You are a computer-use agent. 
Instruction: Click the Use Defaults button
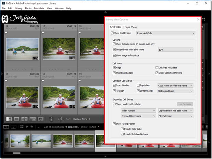[x=185, y=104]
